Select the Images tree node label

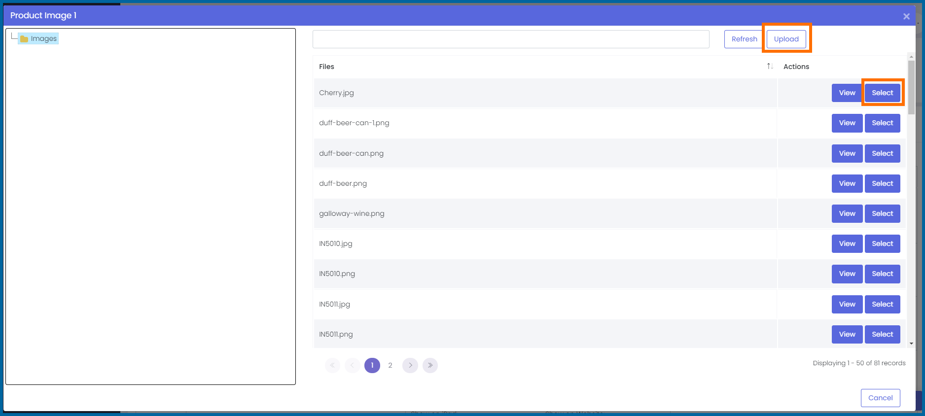(44, 38)
